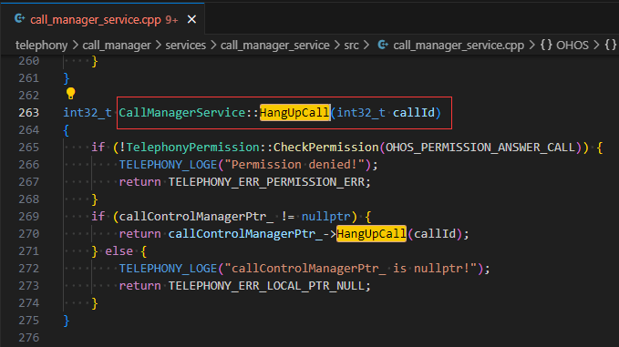Click TelephonyPermission identifier
Screen dimensions: 619x347
pyautogui.click(x=192, y=148)
